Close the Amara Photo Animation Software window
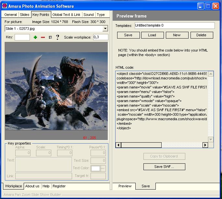Screen dimensions: 222x199 216,6
